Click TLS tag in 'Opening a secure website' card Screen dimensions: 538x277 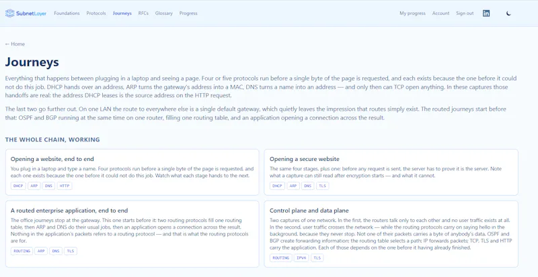[323, 186]
